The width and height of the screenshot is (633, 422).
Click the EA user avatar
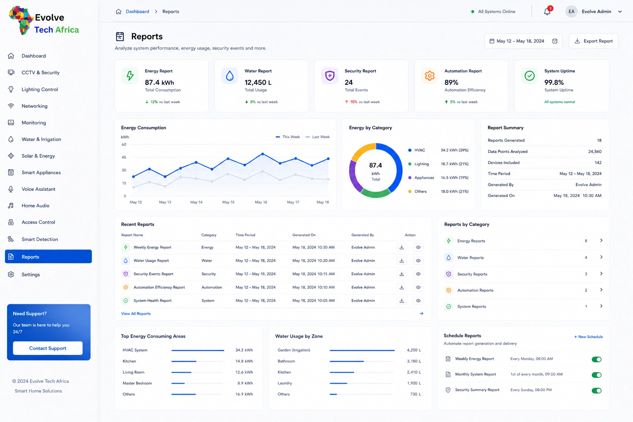[x=571, y=12]
